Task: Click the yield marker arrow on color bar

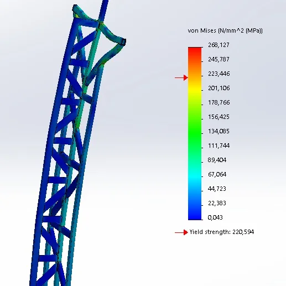Action: [181, 77]
